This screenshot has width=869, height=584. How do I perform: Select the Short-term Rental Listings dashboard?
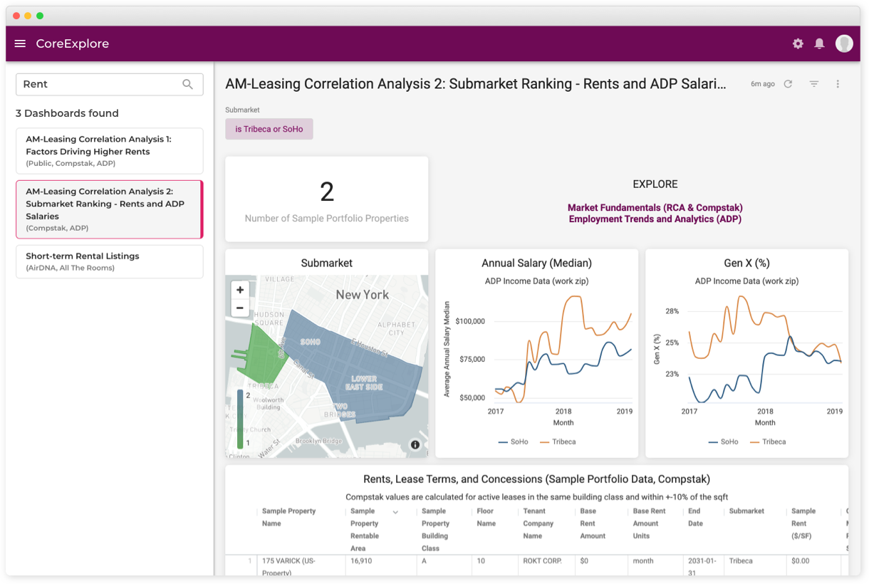point(109,261)
